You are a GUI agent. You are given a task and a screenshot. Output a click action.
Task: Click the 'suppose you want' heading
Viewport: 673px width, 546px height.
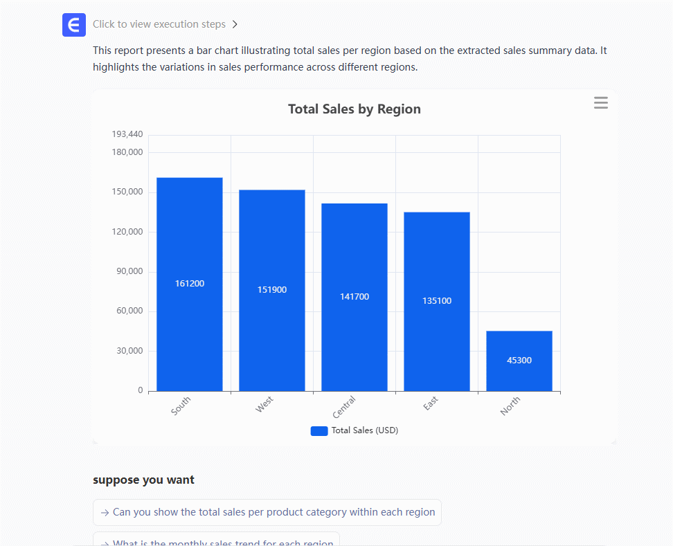[x=143, y=480]
